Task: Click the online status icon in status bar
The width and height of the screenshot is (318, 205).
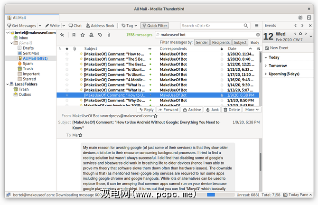Action: 9,195
